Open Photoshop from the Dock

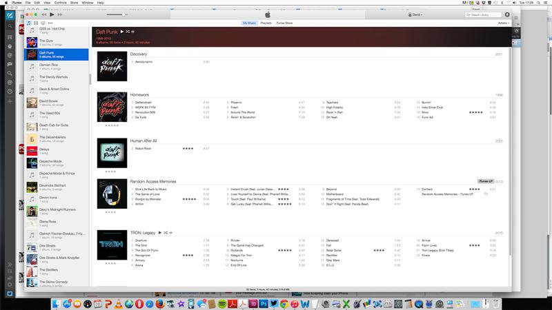[264, 304]
